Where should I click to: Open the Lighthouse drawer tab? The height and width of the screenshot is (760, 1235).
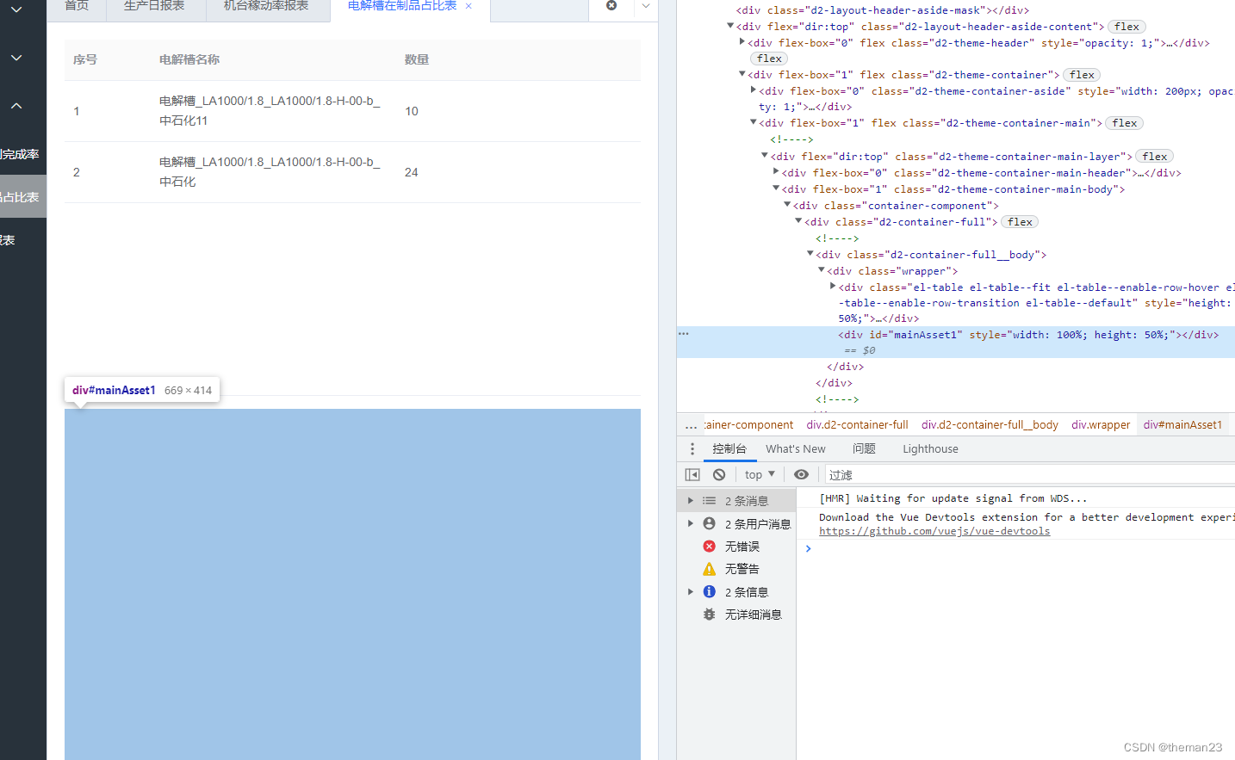[x=930, y=448]
